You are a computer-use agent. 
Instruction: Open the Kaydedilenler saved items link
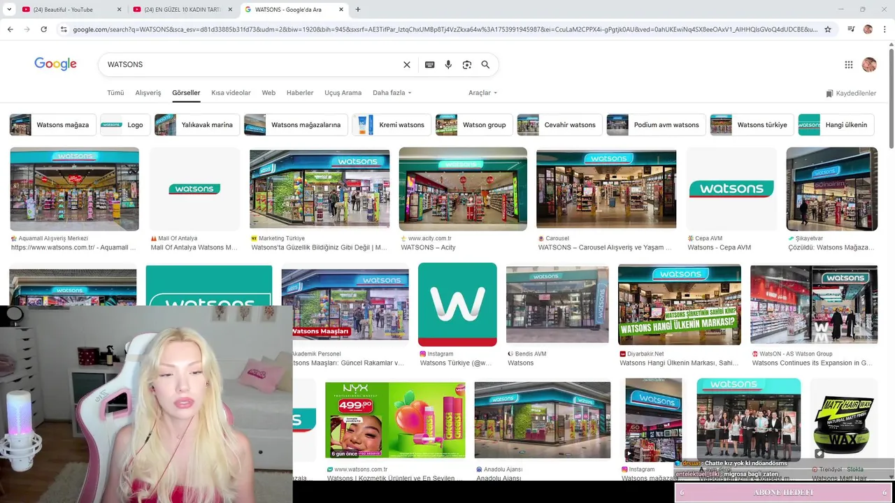(x=851, y=93)
